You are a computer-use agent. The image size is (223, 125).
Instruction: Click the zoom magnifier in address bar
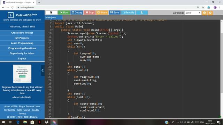click(x=198, y=8)
